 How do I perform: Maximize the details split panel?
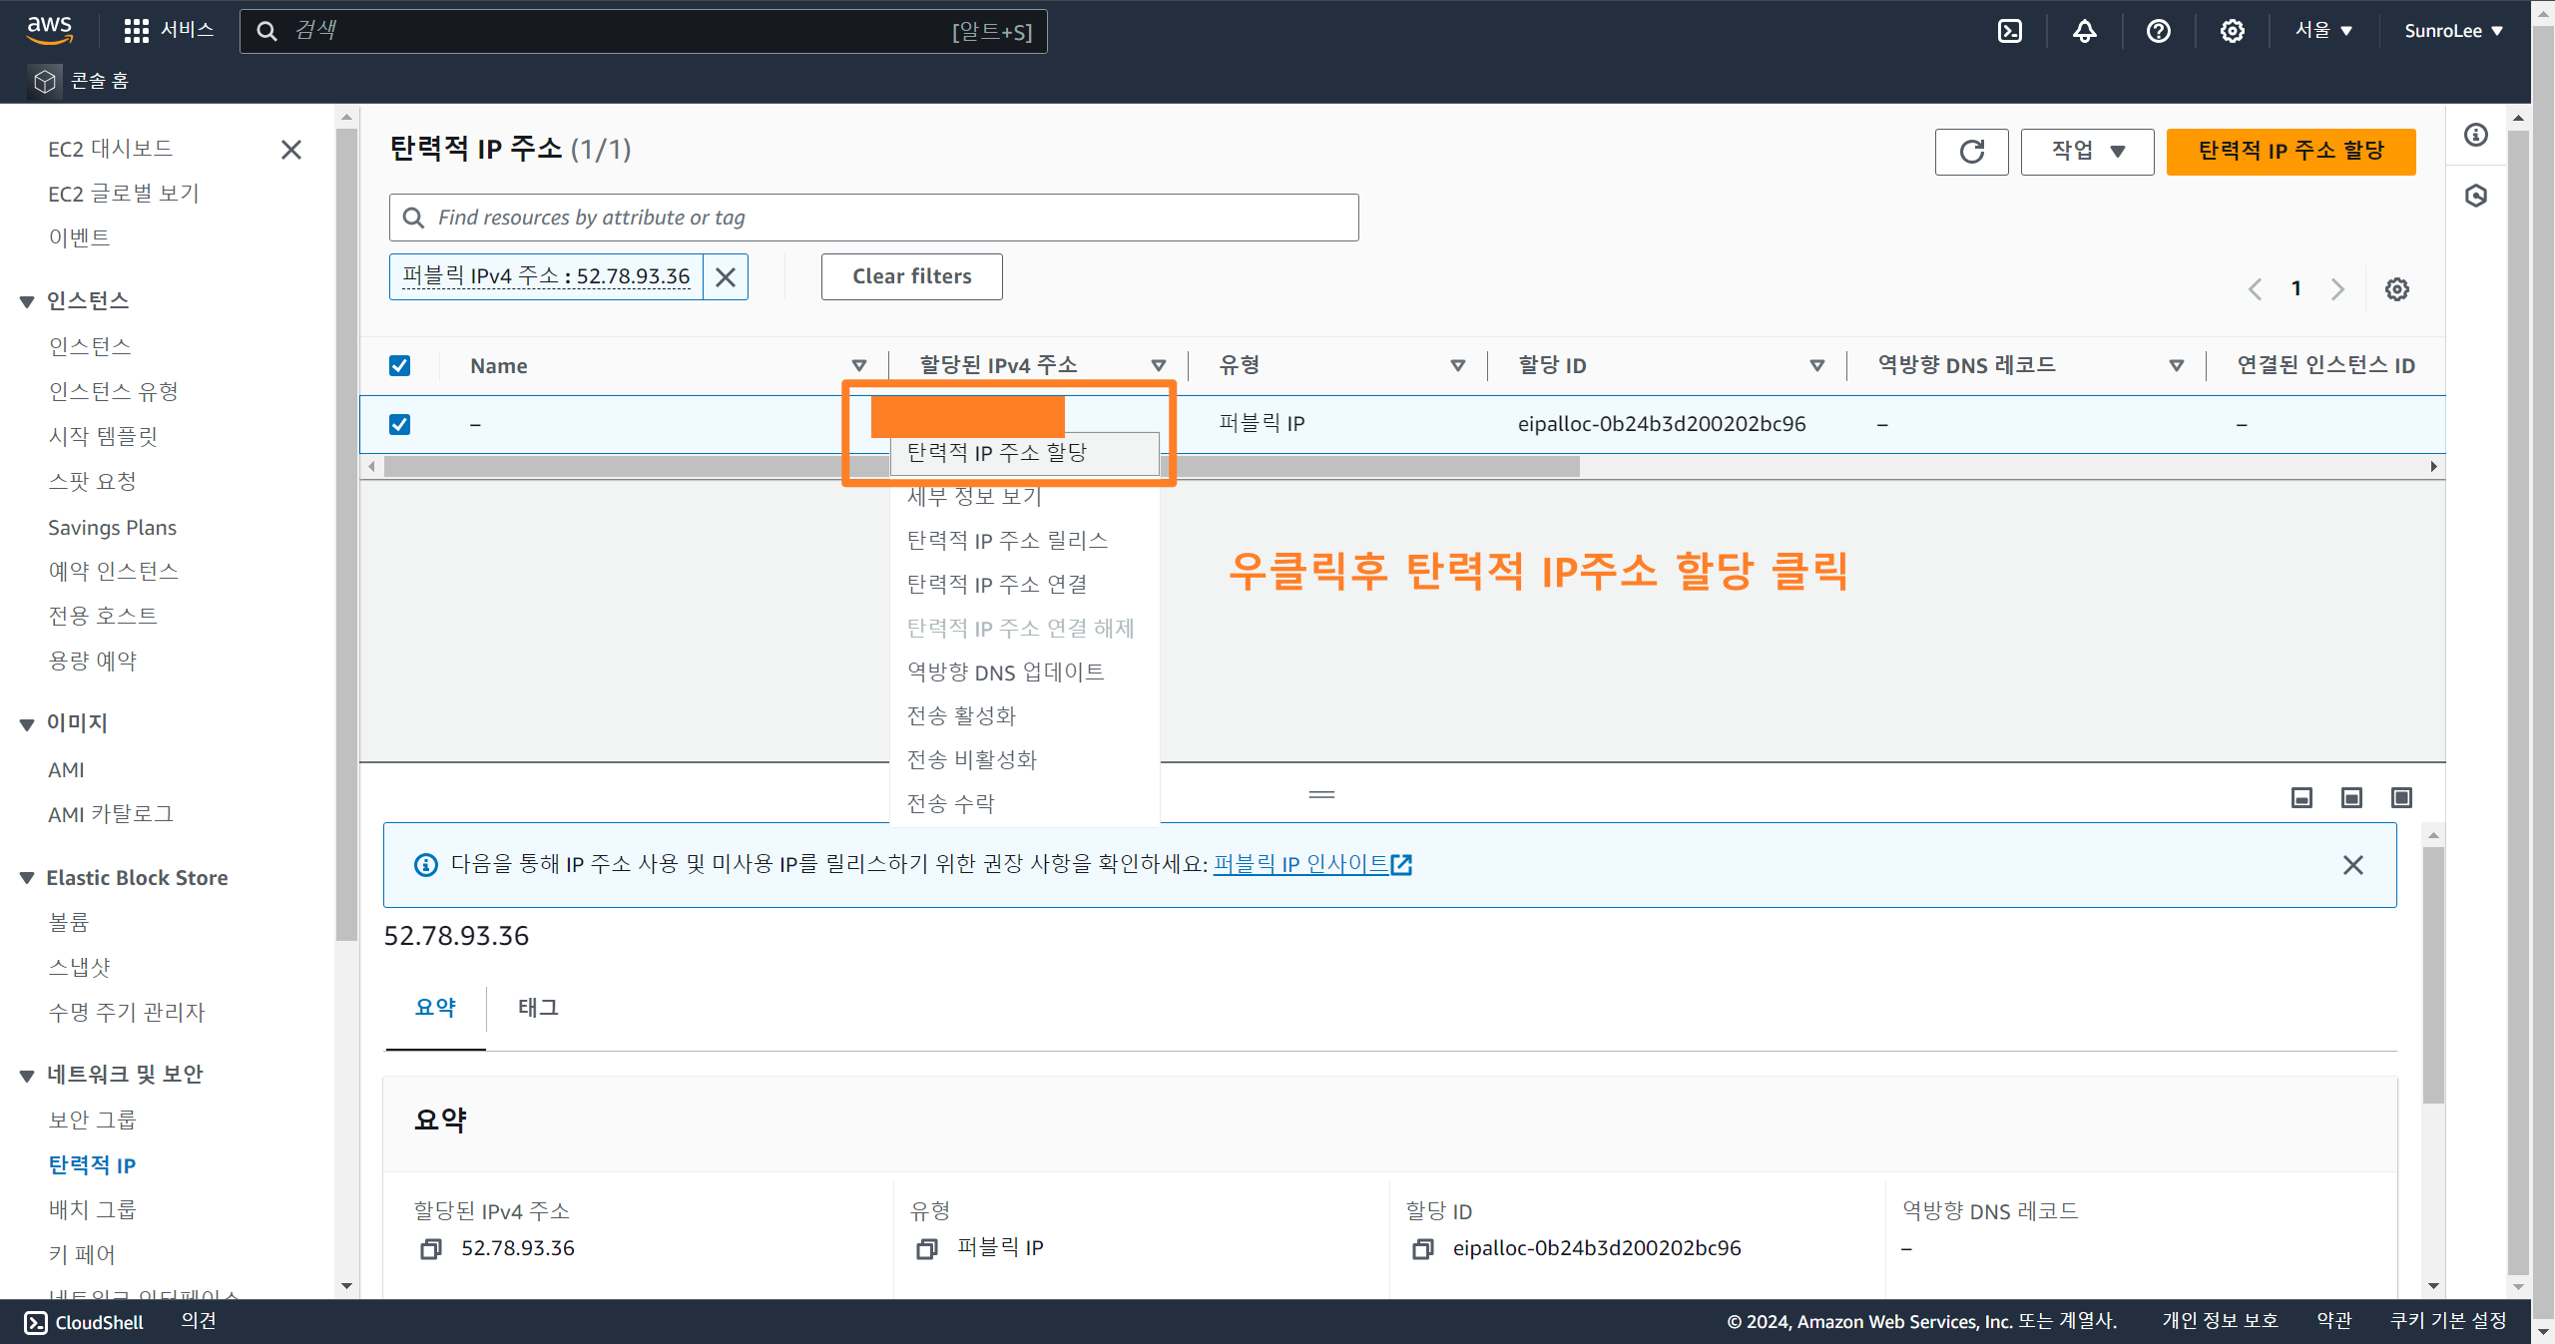2401,797
